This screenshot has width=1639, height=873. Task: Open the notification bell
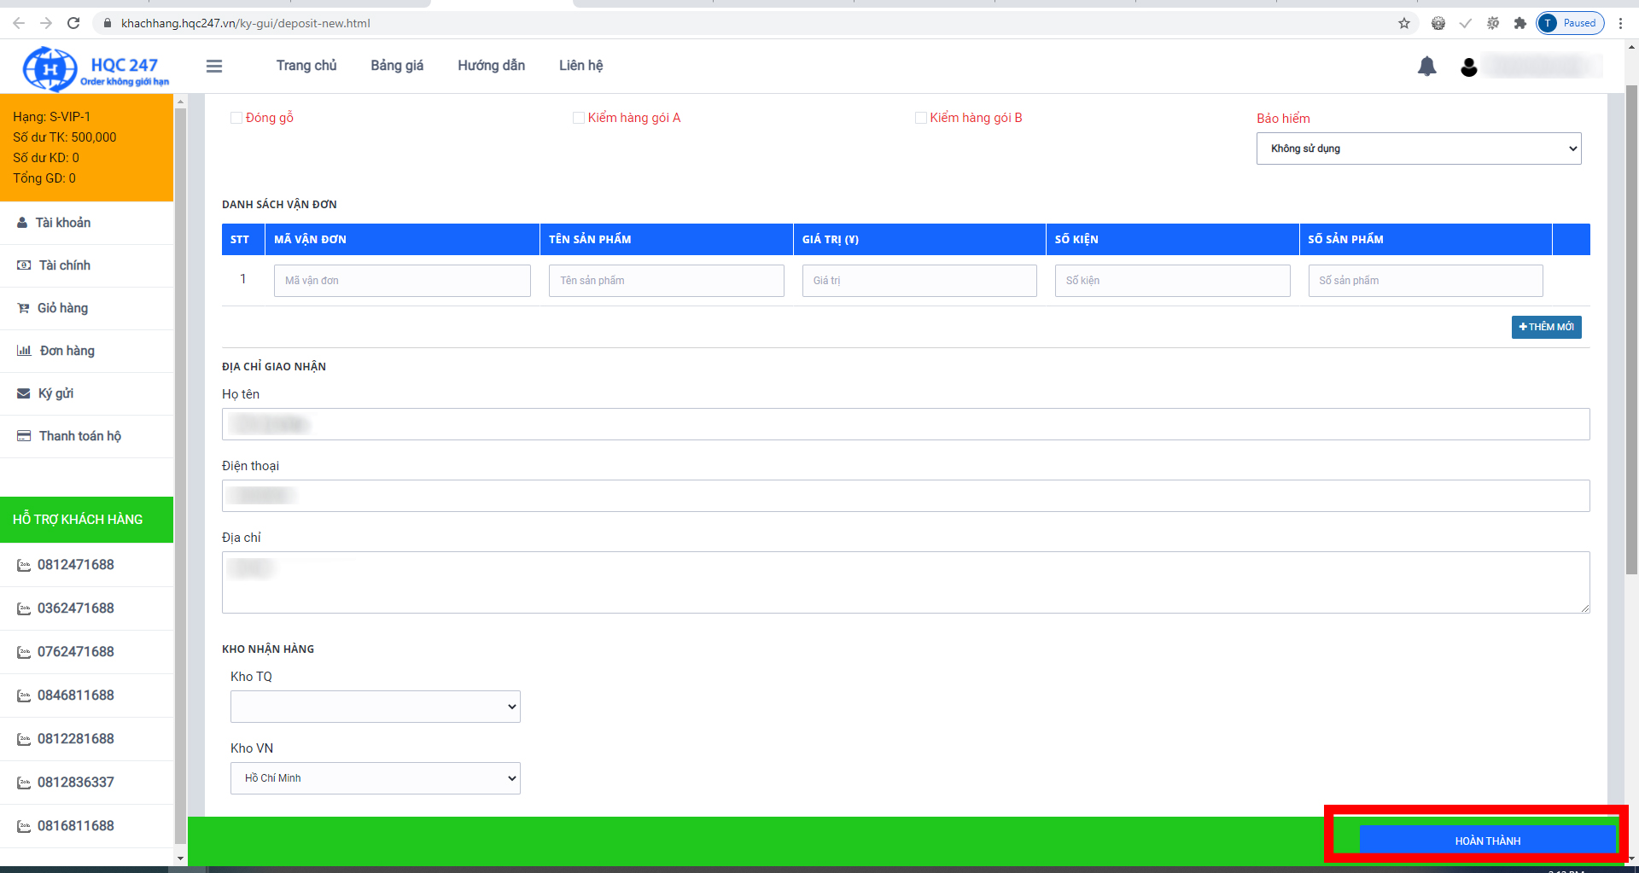pos(1426,66)
